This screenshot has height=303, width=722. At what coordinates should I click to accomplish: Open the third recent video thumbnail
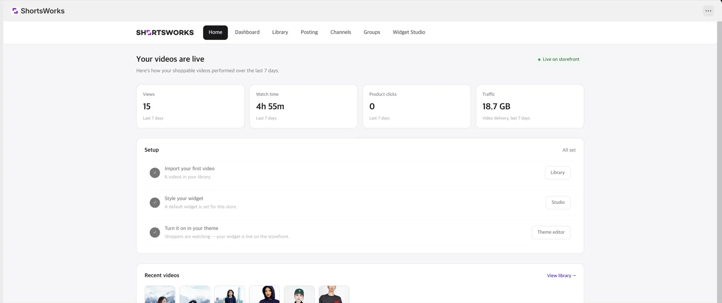[x=230, y=294]
